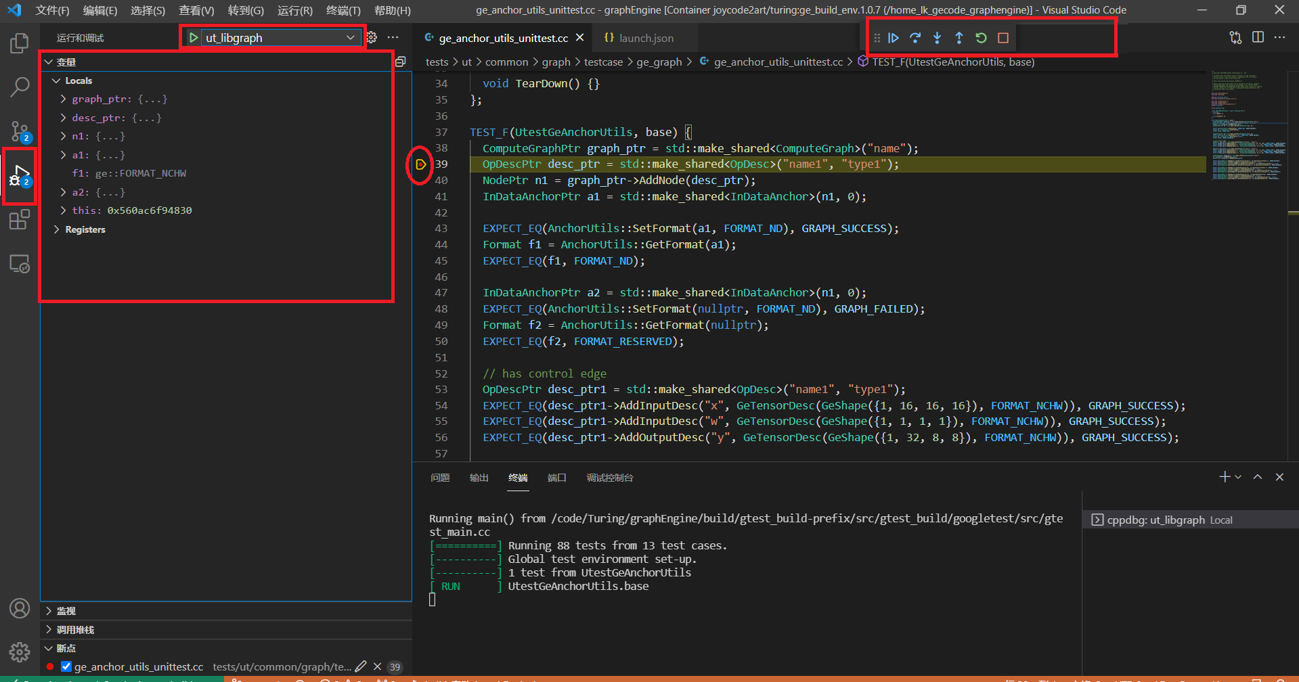Viewport: 1299px width, 682px height.
Task: Open the 调试控制台 panel tab
Action: tap(609, 478)
